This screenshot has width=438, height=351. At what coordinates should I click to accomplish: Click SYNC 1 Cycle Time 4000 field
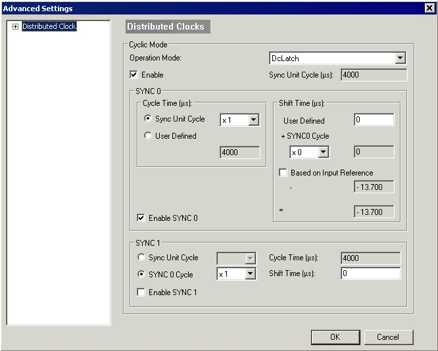pos(371,258)
